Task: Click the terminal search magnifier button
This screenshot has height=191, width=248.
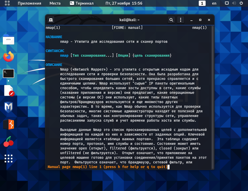Action: coord(171,20)
